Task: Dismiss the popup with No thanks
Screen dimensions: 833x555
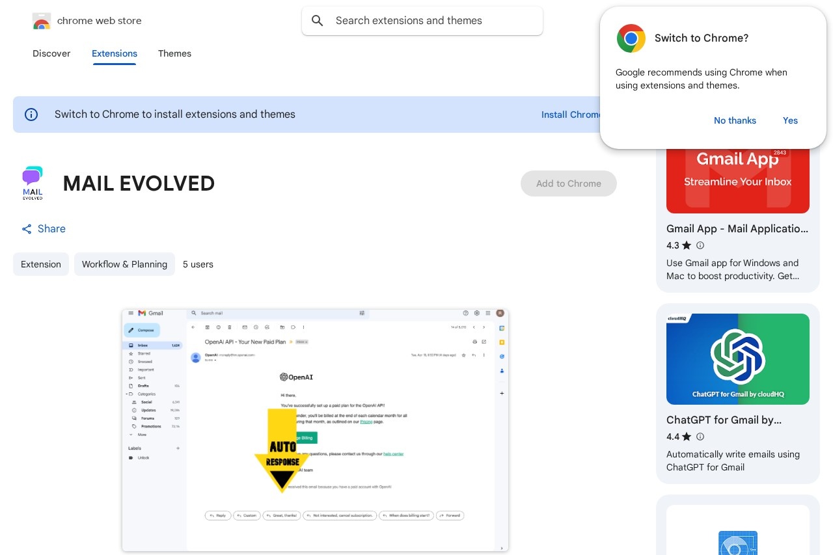Action: click(x=735, y=120)
